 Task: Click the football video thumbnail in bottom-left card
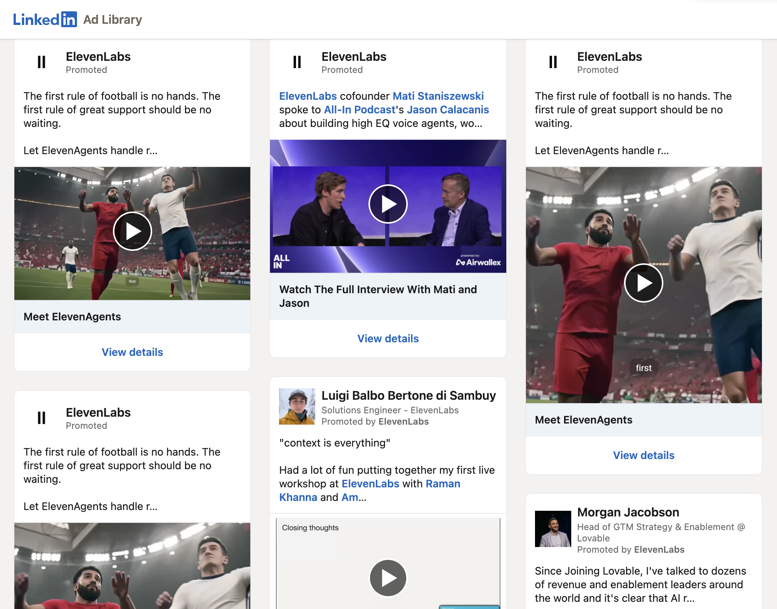click(x=133, y=566)
